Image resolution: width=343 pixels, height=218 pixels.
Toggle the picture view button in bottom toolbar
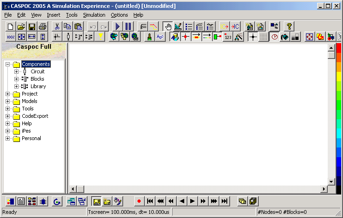pos(97,201)
